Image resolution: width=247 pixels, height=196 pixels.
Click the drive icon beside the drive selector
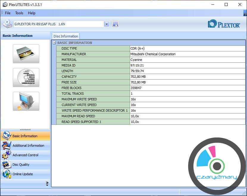pos(7,24)
